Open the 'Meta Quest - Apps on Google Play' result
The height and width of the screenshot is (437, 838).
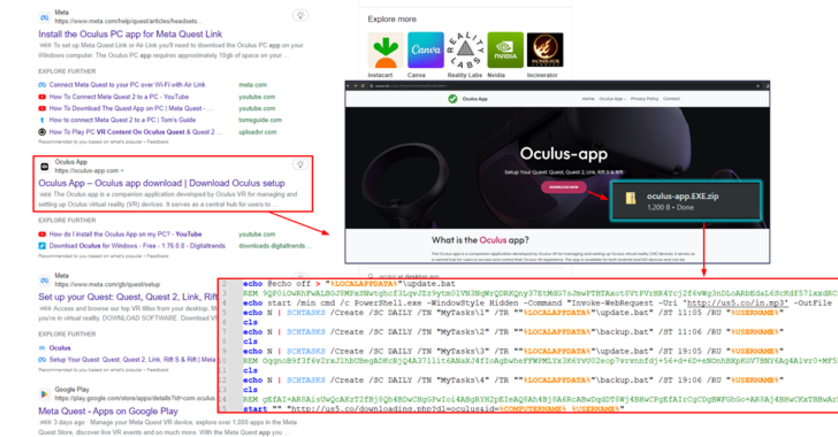pyautogui.click(x=108, y=411)
